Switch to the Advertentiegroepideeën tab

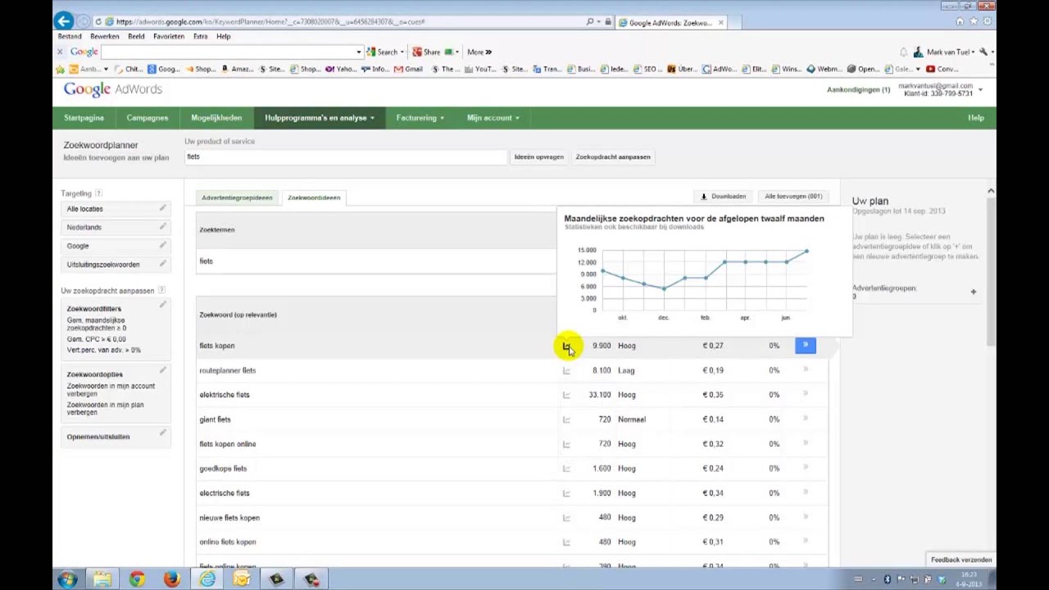click(x=237, y=197)
